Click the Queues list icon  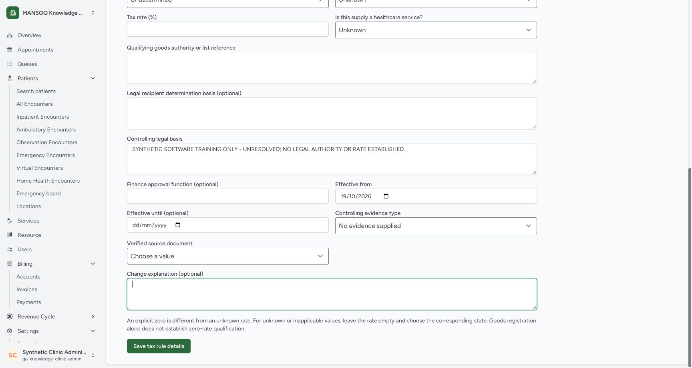(x=10, y=64)
